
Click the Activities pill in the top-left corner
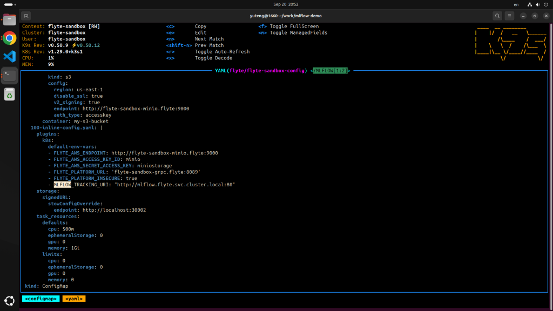(x=10, y=4)
